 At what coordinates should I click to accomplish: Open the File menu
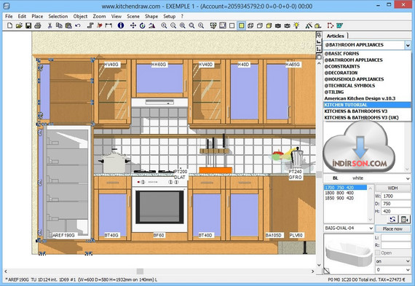9,16
